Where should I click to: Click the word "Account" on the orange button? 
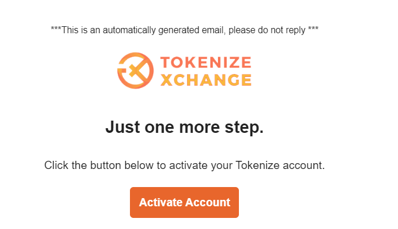[x=207, y=202]
